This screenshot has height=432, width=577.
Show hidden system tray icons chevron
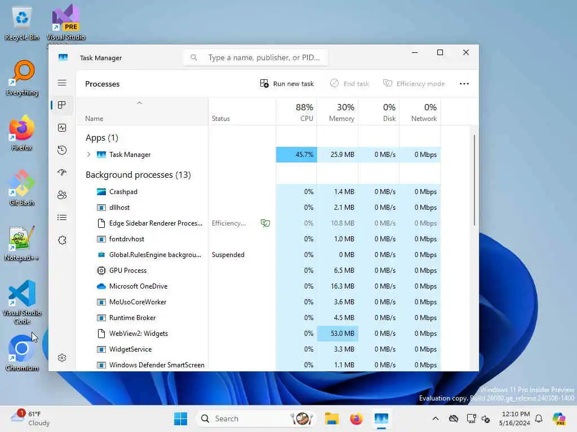436,418
